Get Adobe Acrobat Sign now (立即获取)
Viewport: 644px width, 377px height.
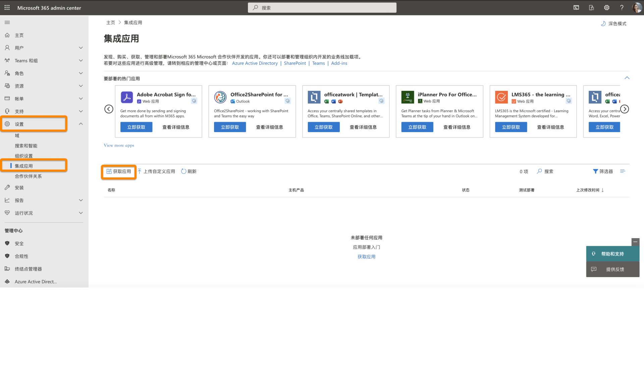click(x=136, y=127)
